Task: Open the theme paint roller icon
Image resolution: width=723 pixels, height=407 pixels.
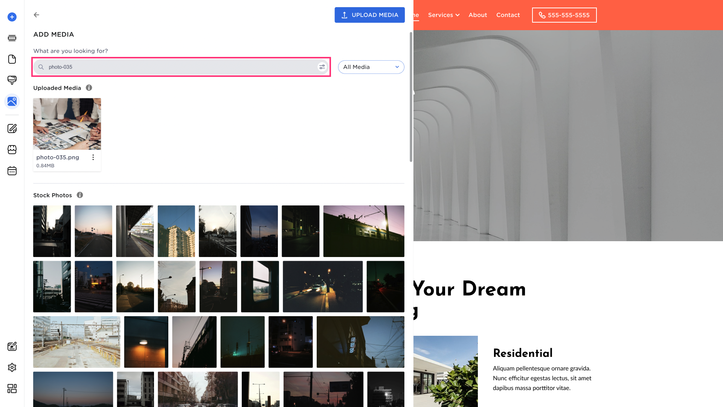Action: tap(12, 80)
